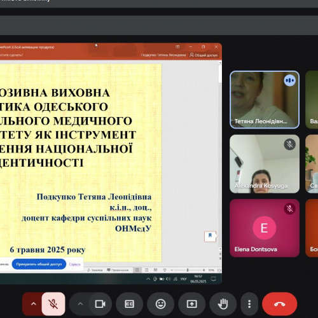Image resolution: width=318 pixels, height=318 pixels.
Task: Open Заметки in PowerPoint status bar
Action: pos(95,270)
